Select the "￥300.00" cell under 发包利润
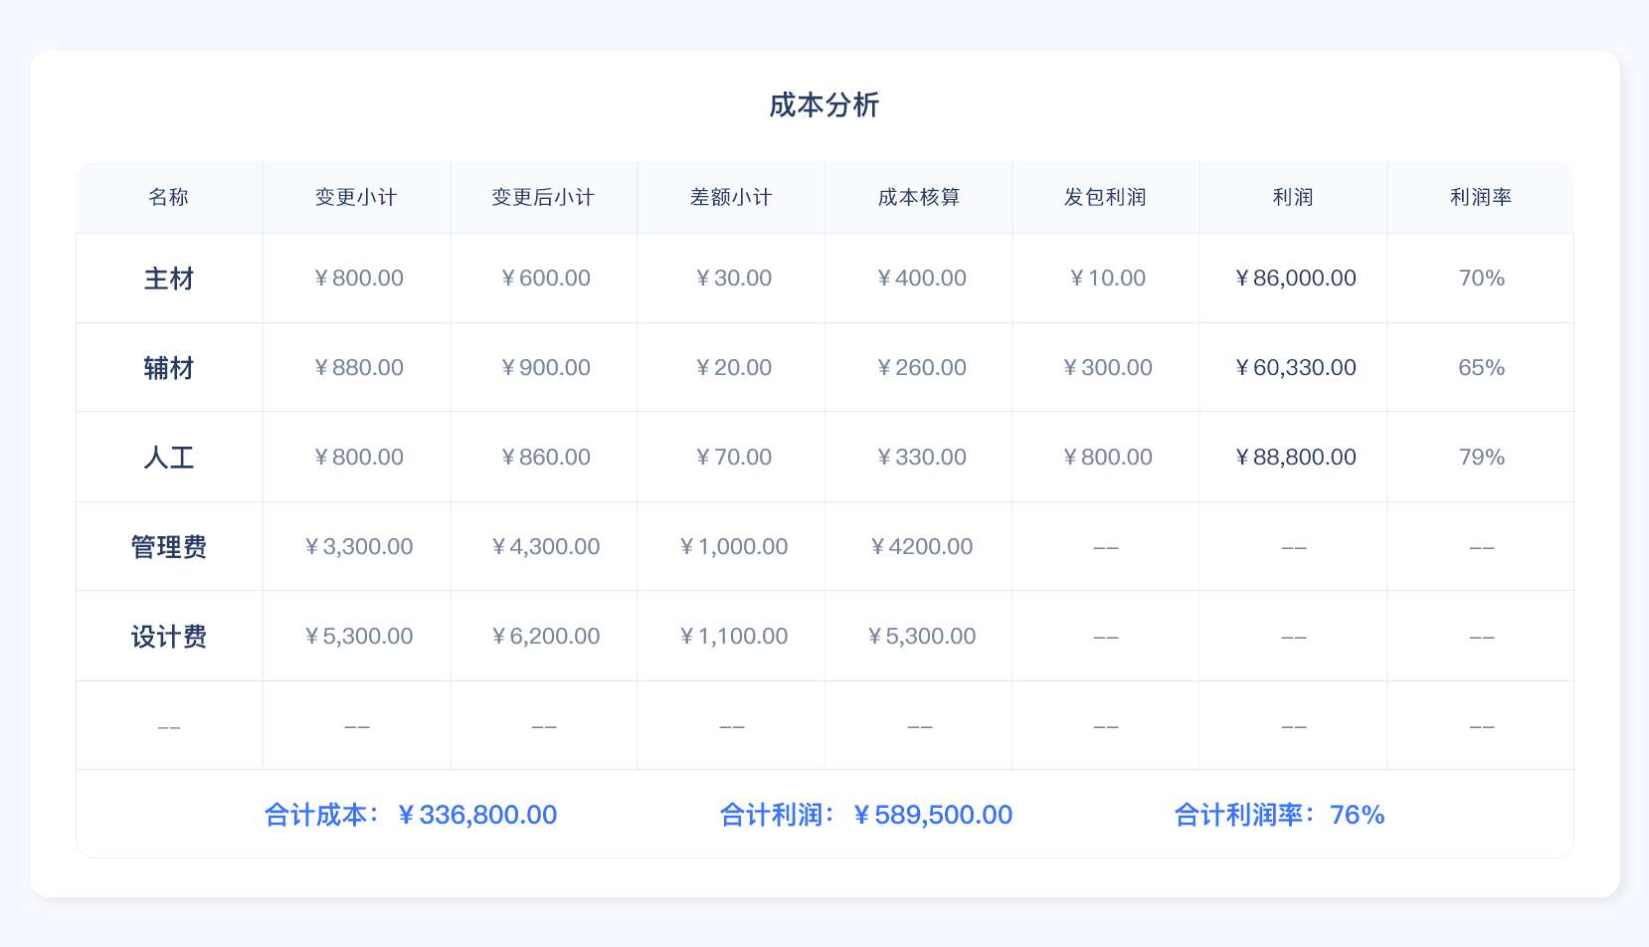The width and height of the screenshot is (1649, 947). (x=1106, y=368)
